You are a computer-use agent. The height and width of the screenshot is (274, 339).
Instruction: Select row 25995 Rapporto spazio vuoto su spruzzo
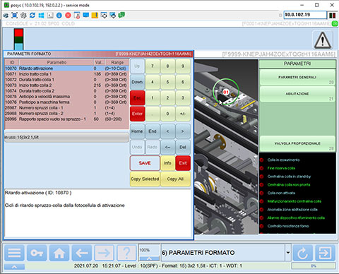click(x=66, y=119)
